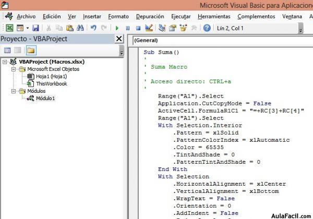
Task: Open the Complementos menu
Action: [256, 17]
